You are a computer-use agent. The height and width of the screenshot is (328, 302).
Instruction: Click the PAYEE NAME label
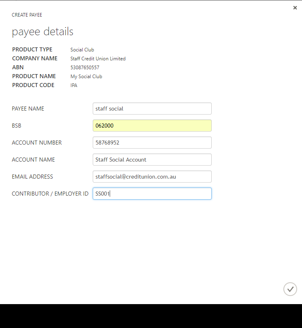pyautogui.click(x=28, y=109)
